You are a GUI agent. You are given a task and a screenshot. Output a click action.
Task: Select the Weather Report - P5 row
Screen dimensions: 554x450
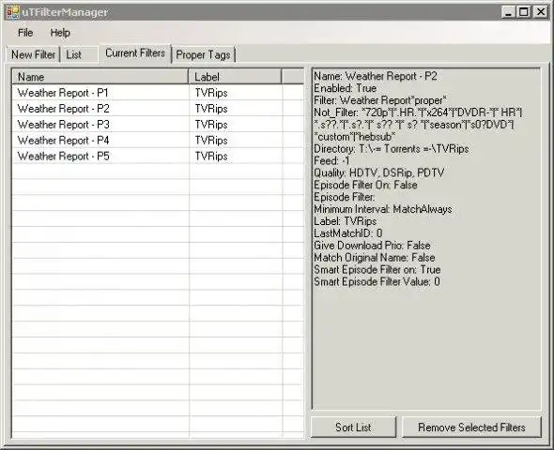click(x=158, y=157)
